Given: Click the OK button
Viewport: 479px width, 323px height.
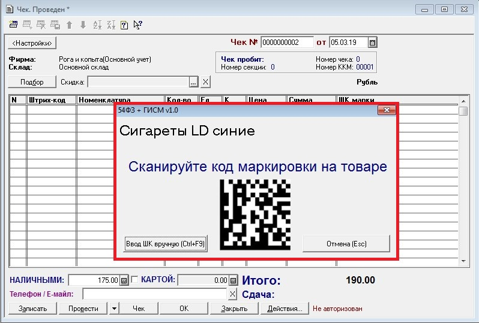Looking at the screenshot, I should point(184,309).
